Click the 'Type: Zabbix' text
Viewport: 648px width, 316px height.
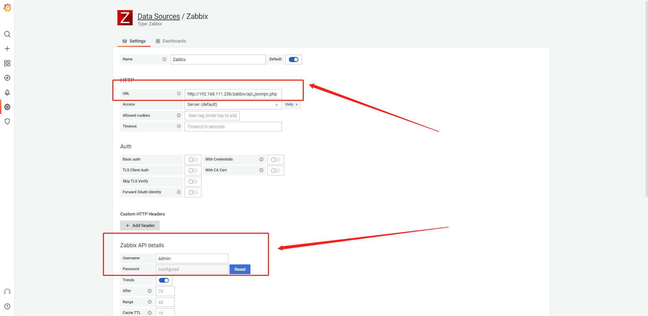pos(150,24)
